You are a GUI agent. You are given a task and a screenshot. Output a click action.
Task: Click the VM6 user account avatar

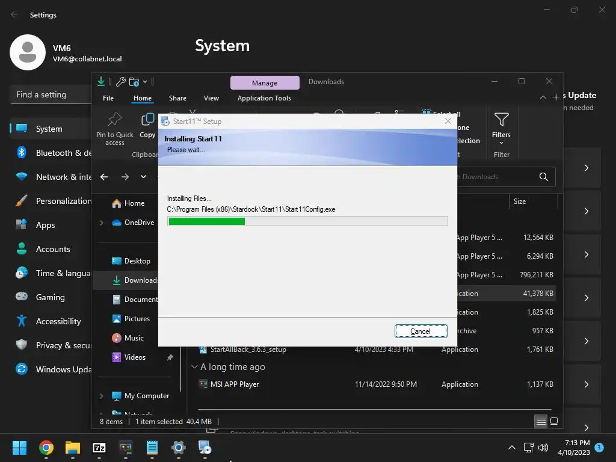(28, 52)
